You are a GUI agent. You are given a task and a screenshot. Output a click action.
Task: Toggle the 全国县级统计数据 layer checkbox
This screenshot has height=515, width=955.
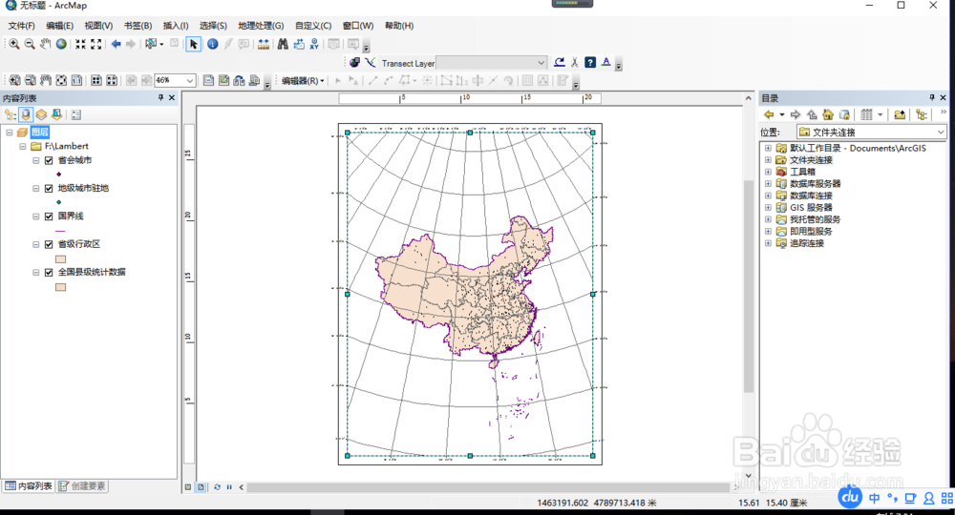[x=49, y=273]
